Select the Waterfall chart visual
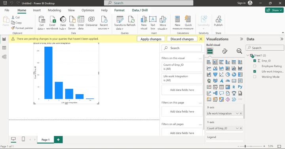Image resolution: width=285 pixels, height=149 pixels. (209, 74)
